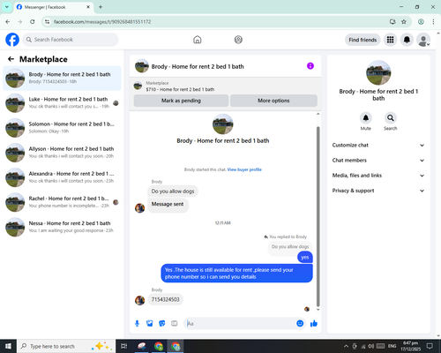Viewport: 441px width, 353px height.
Task: Click the chat scrollbar
Action: tap(318, 216)
